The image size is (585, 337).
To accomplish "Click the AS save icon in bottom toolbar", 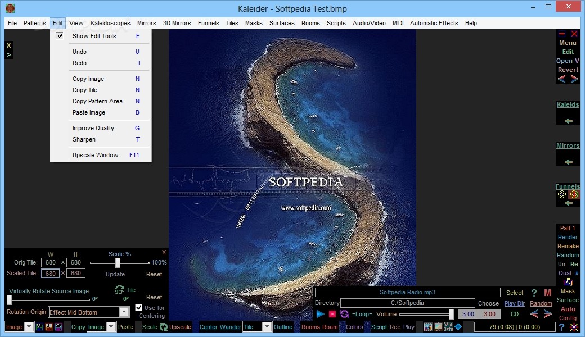I will (x=39, y=326).
